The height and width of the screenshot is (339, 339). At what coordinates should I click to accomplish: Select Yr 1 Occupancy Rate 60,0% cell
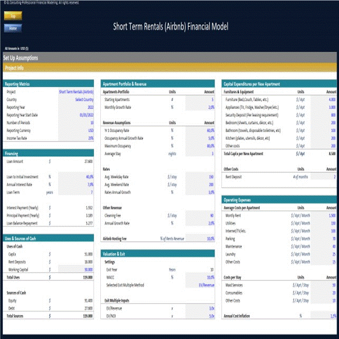(200, 130)
